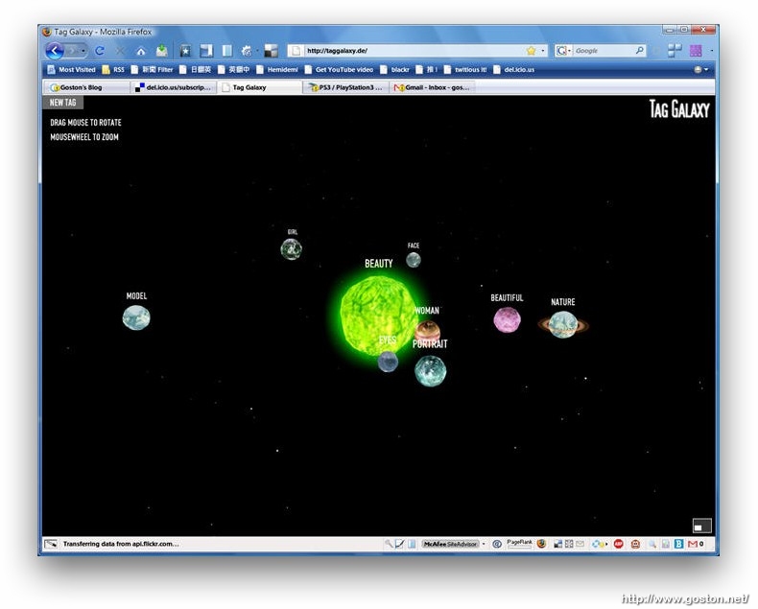Expand the back/forward history dropdown arrow
This screenshot has width=758, height=609.
(83, 51)
